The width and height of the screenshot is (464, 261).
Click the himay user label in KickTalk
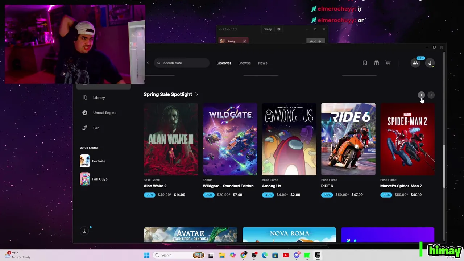268,29
